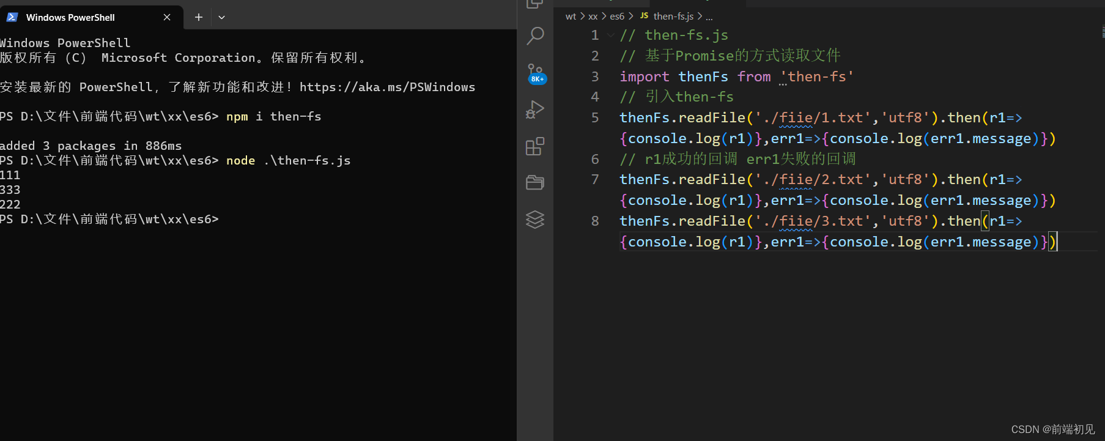
Task: Click the './fiie/3.txt' path string
Action: 813,221
